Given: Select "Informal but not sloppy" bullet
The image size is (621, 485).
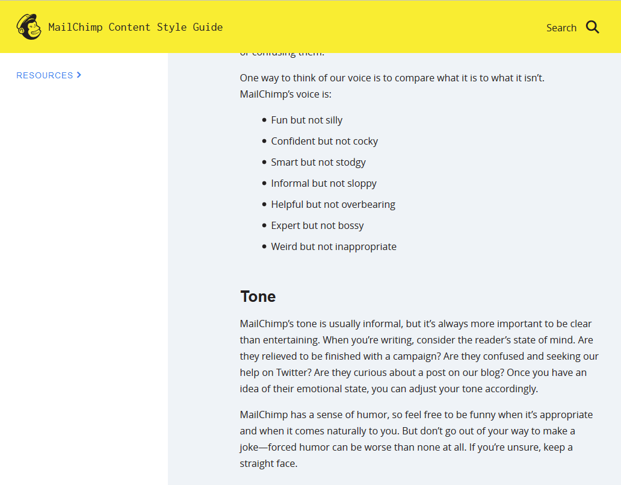Looking at the screenshot, I should [x=324, y=183].
